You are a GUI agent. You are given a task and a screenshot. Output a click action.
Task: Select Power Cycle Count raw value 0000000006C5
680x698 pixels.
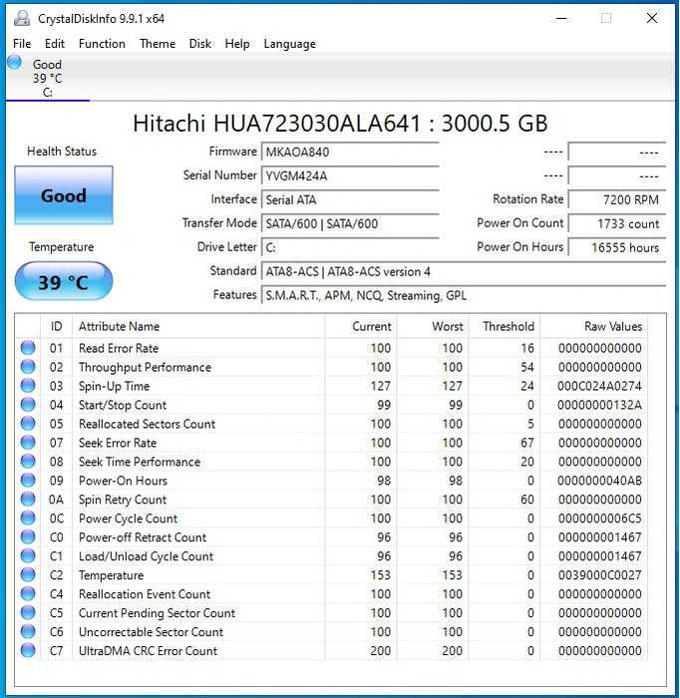click(599, 519)
